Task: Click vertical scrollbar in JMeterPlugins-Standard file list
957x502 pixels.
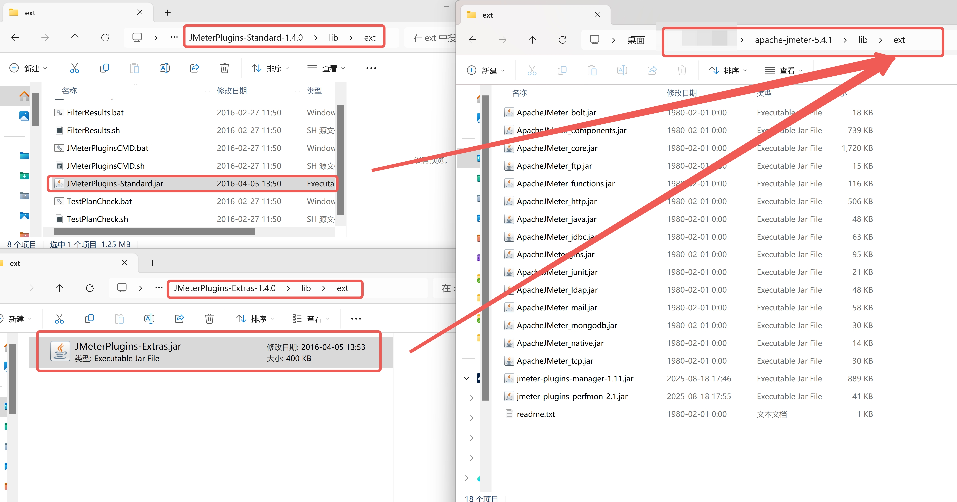Action: (x=340, y=160)
